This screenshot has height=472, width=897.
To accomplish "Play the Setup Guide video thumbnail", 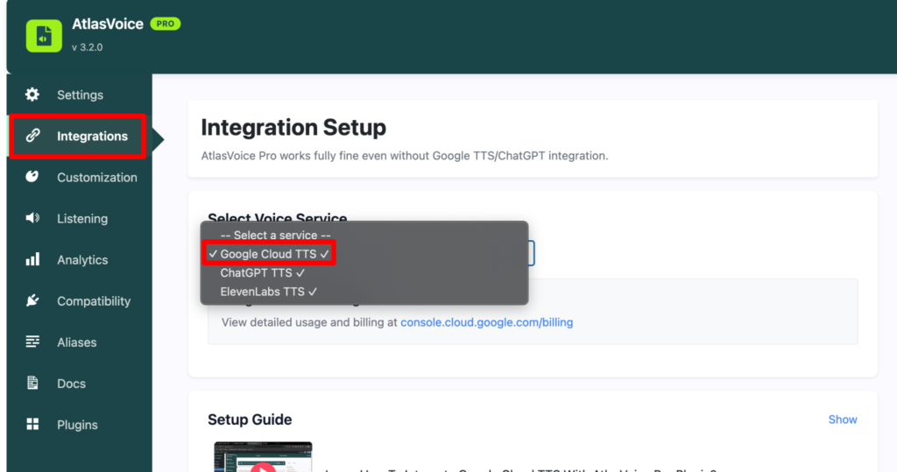I will click(x=263, y=458).
